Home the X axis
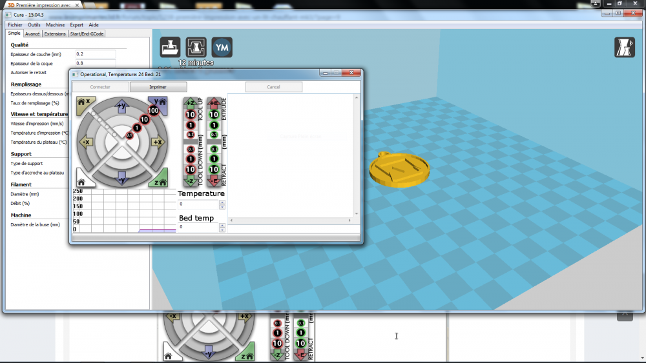646x363 pixels. (85, 104)
